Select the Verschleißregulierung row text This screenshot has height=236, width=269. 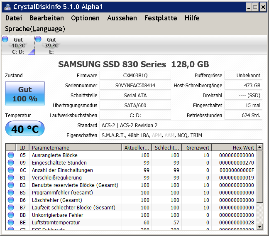point(57,177)
